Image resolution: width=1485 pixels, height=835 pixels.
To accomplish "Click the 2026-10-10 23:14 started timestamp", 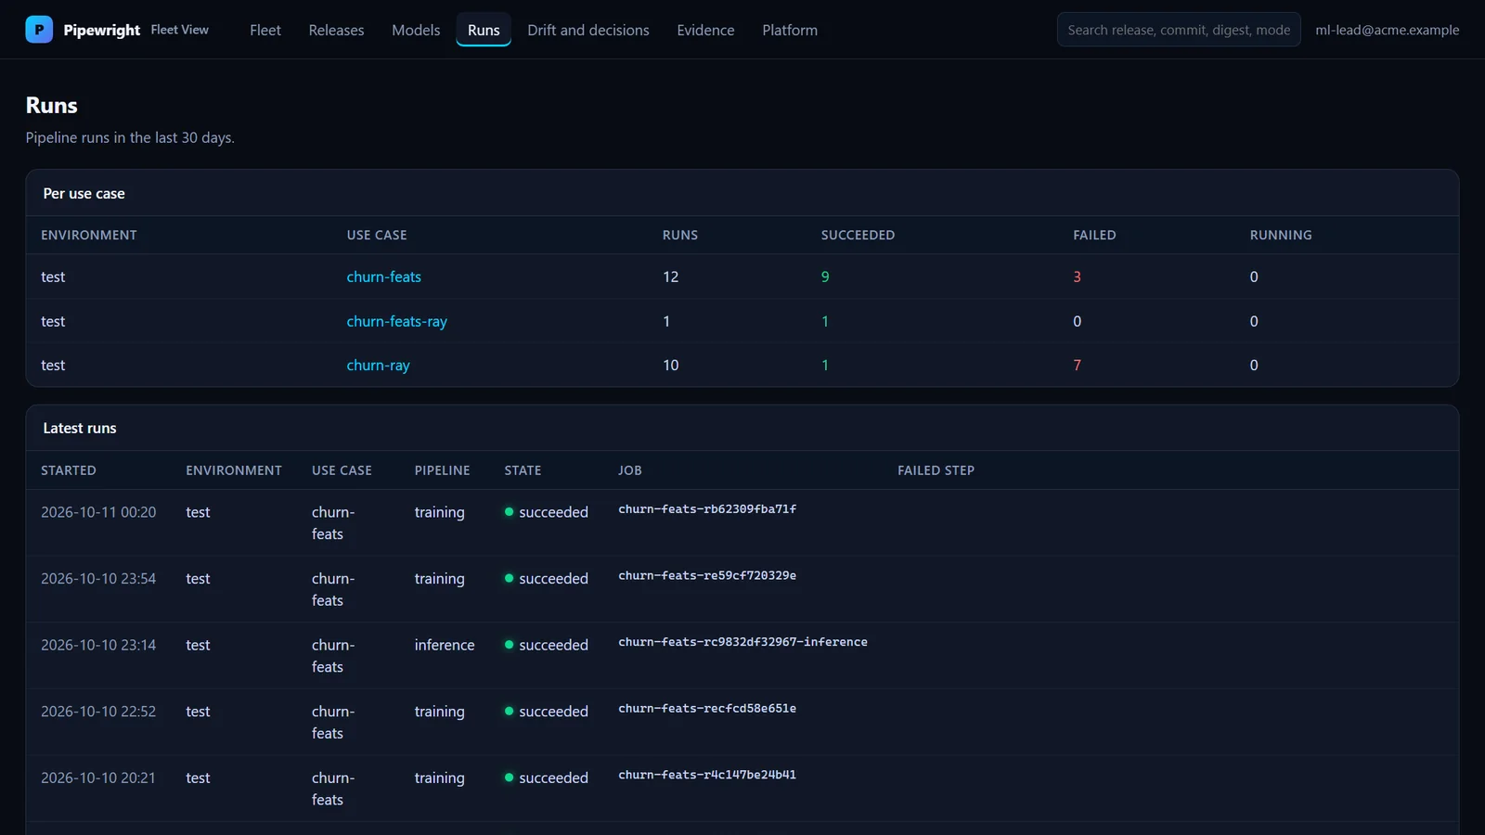I will coord(98,645).
